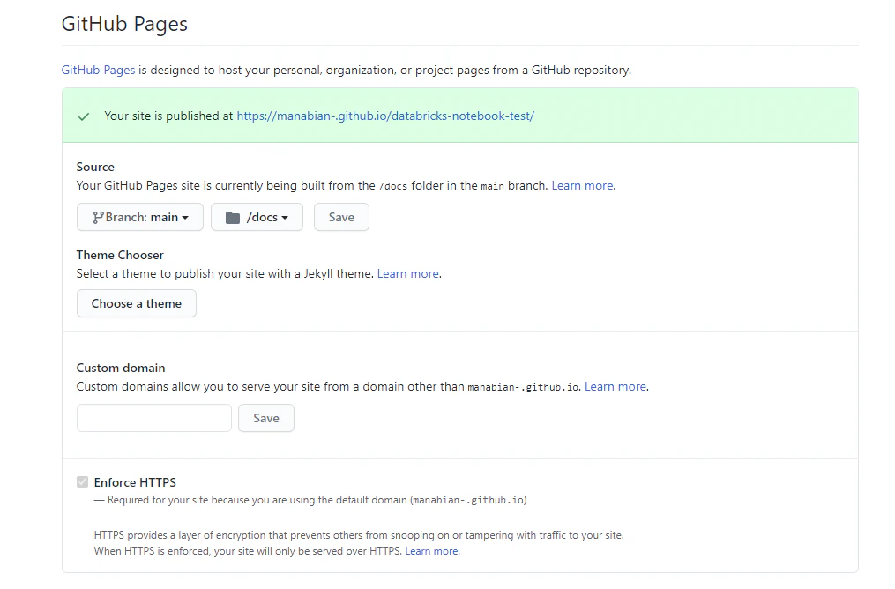The height and width of the screenshot is (589, 895).
Task: Click the Custom domain section heading
Action: (x=121, y=369)
